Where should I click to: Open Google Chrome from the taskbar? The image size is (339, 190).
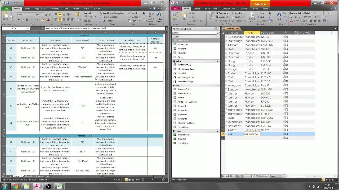coord(16,187)
